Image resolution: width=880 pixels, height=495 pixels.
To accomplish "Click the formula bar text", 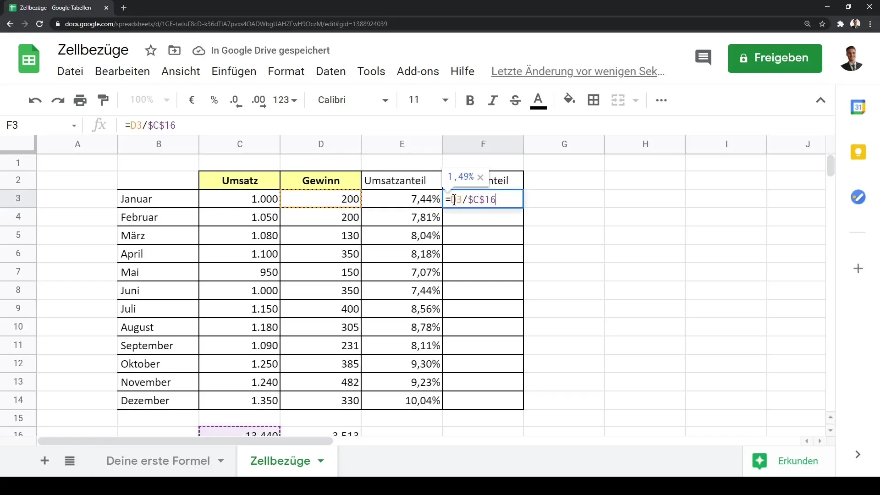I will (150, 126).
